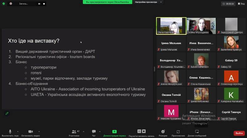
Task: Click the 'туроператори' bullet text
Action: pyautogui.click(x=44, y=67)
